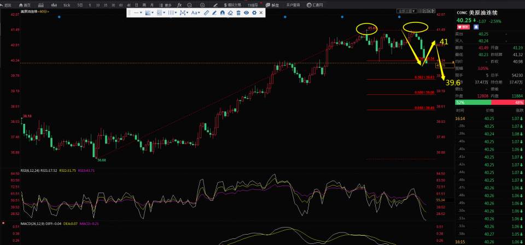Click the 外盘 12808 value

pyautogui.click(x=483, y=96)
